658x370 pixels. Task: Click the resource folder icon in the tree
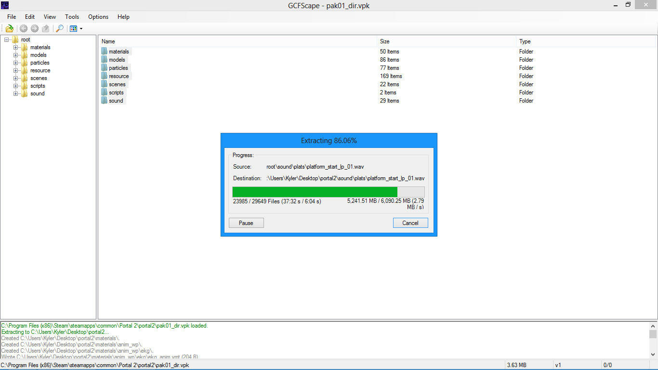[x=25, y=70]
